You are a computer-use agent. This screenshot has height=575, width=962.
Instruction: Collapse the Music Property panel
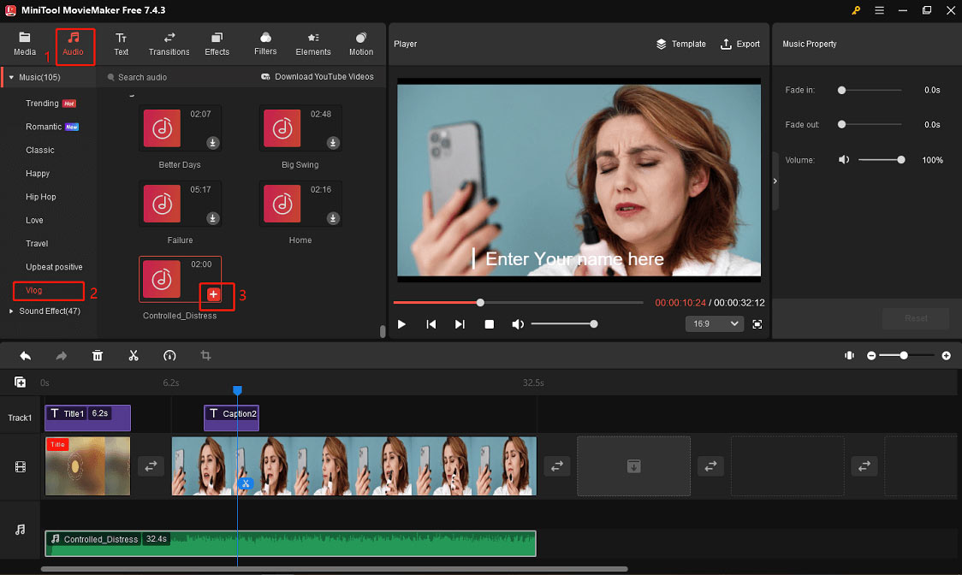pos(775,181)
